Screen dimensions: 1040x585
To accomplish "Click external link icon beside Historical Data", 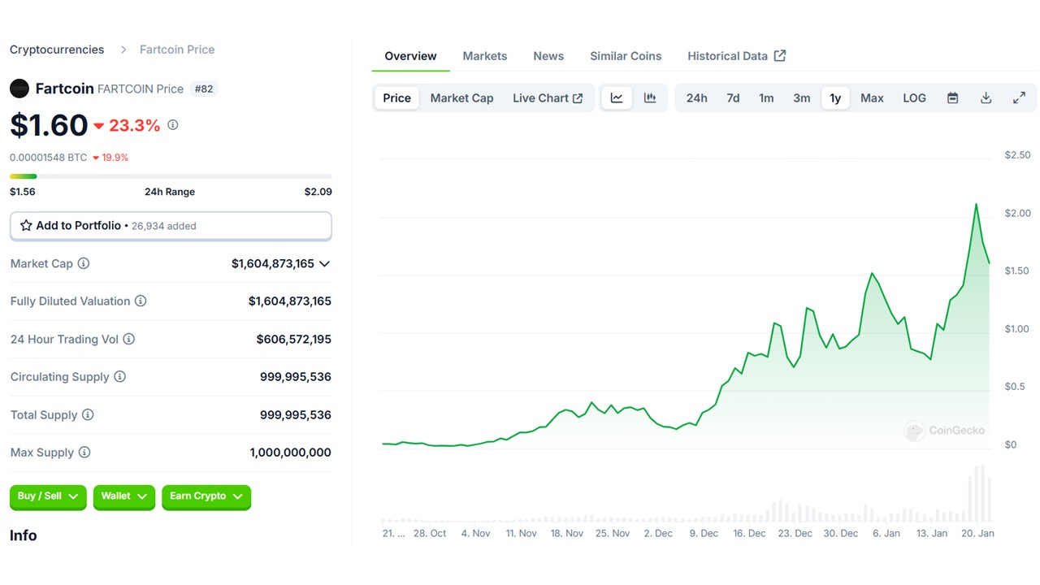I will click(x=780, y=55).
